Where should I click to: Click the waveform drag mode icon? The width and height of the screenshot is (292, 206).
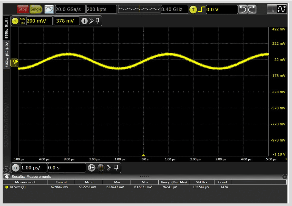coord(281,10)
